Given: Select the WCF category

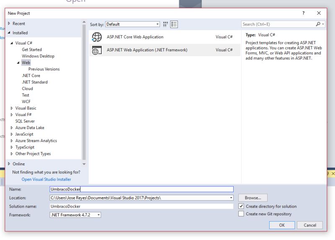Looking at the screenshot, I should (x=26, y=101).
